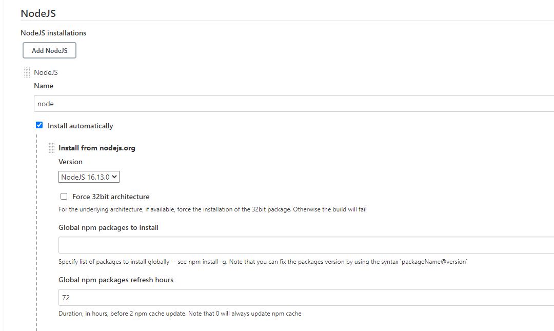
Task: Click the NodeJS section heading
Action: pos(38,13)
